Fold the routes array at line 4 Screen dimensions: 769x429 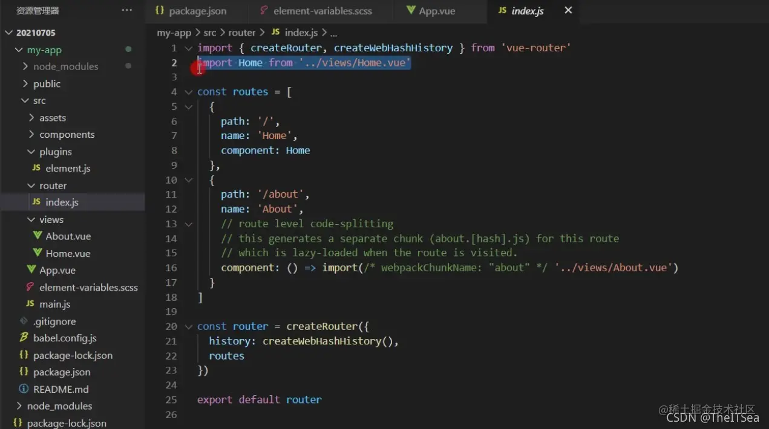point(188,92)
